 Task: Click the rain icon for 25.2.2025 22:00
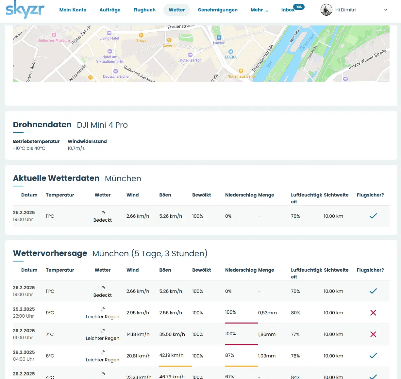click(103, 309)
